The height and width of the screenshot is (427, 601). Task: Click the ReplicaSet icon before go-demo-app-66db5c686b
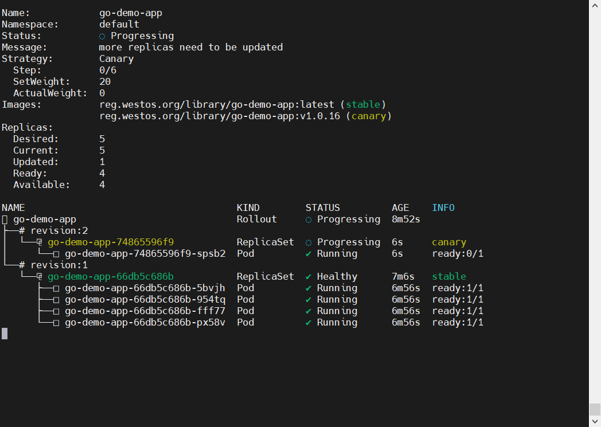click(x=40, y=277)
